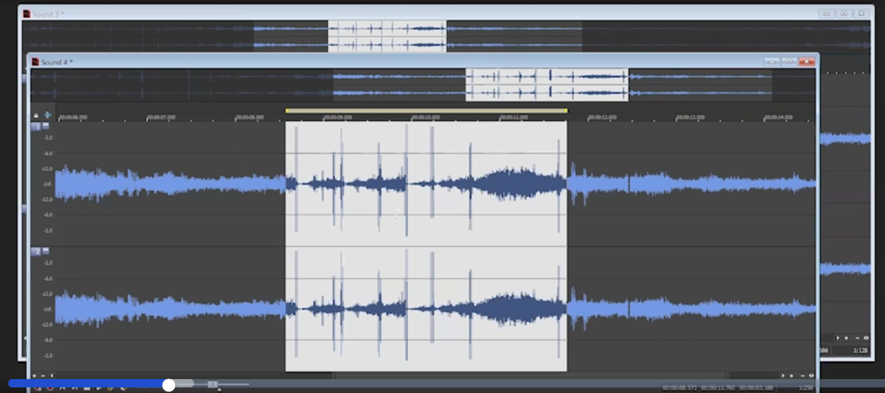
Task: Select the channel 1 number button
Action: pos(36,126)
